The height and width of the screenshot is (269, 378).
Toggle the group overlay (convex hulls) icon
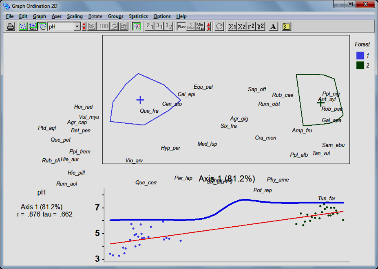tap(137, 26)
